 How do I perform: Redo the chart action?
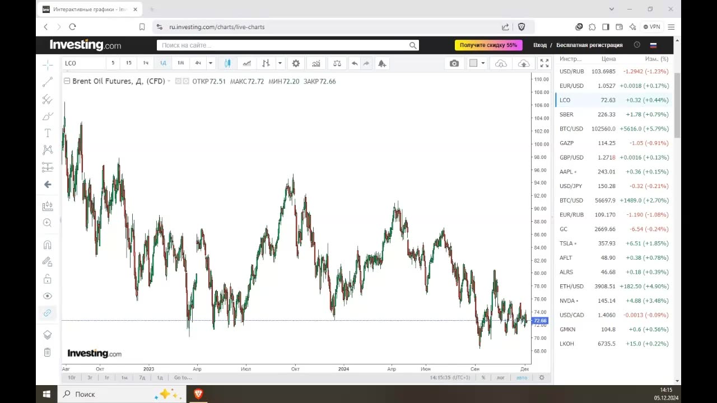(366, 63)
